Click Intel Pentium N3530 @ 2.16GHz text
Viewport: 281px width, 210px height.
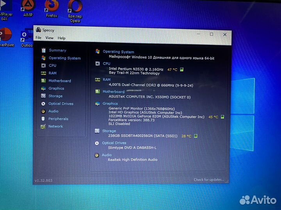(136, 69)
